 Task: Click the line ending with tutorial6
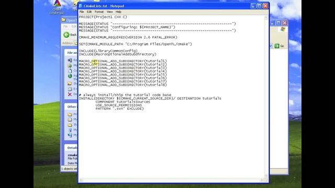[122, 78]
